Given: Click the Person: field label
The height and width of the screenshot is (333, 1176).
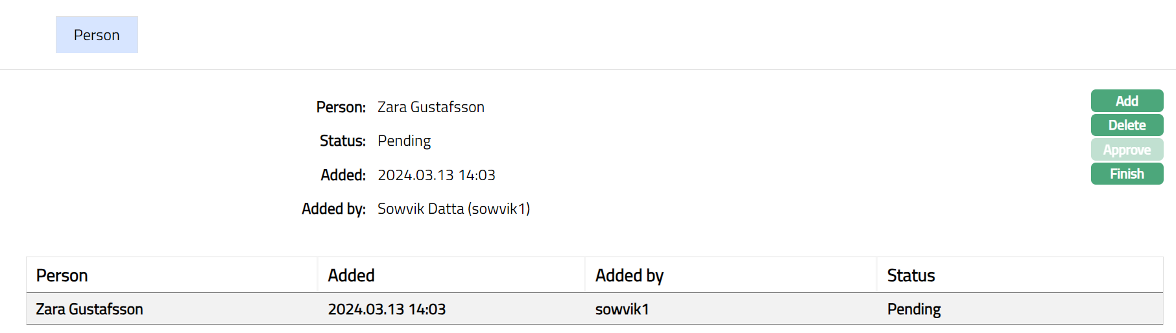Looking at the screenshot, I should [341, 107].
